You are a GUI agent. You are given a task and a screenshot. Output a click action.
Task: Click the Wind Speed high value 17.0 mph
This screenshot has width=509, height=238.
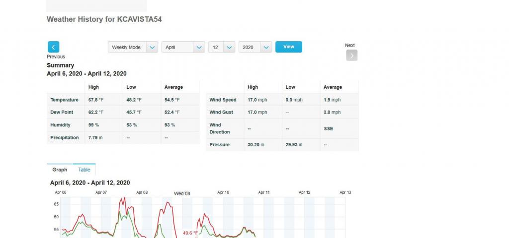pos(257,100)
